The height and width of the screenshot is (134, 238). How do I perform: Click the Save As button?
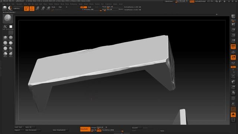pyautogui.click(x=30, y=127)
